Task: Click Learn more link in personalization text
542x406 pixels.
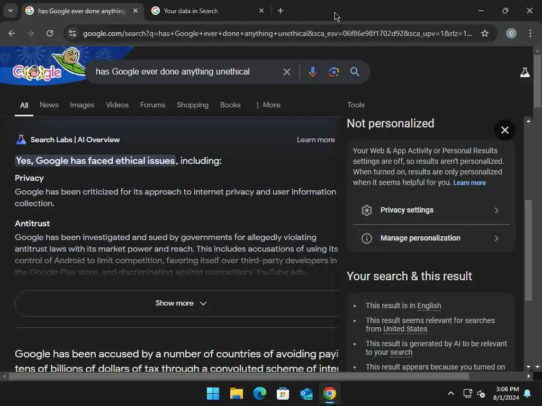Action: (x=469, y=183)
